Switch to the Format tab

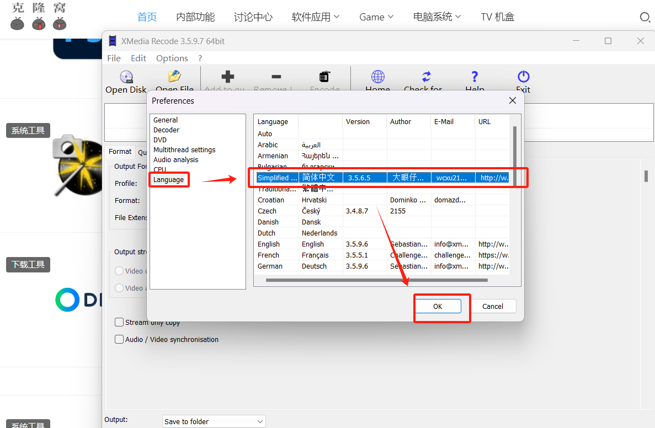click(120, 152)
